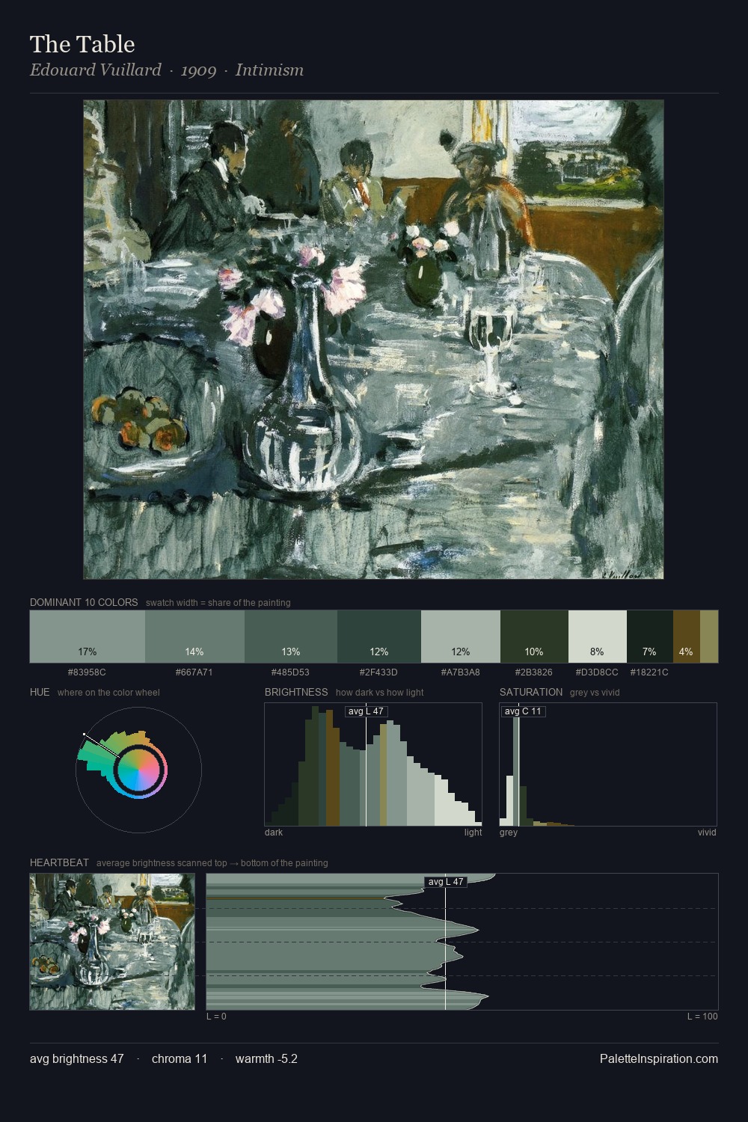Viewport: 748px width, 1122px height.
Task: Click the hex code text '#2F433D'
Action: click(x=378, y=672)
